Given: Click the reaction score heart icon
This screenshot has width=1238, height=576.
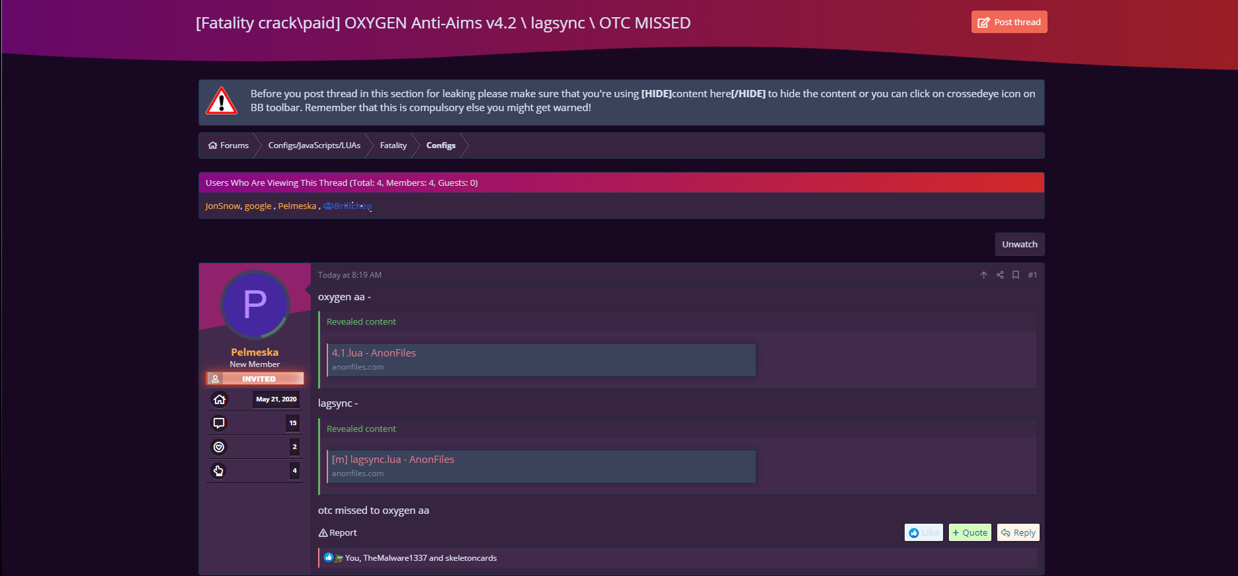Looking at the screenshot, I should coord(219,447).
